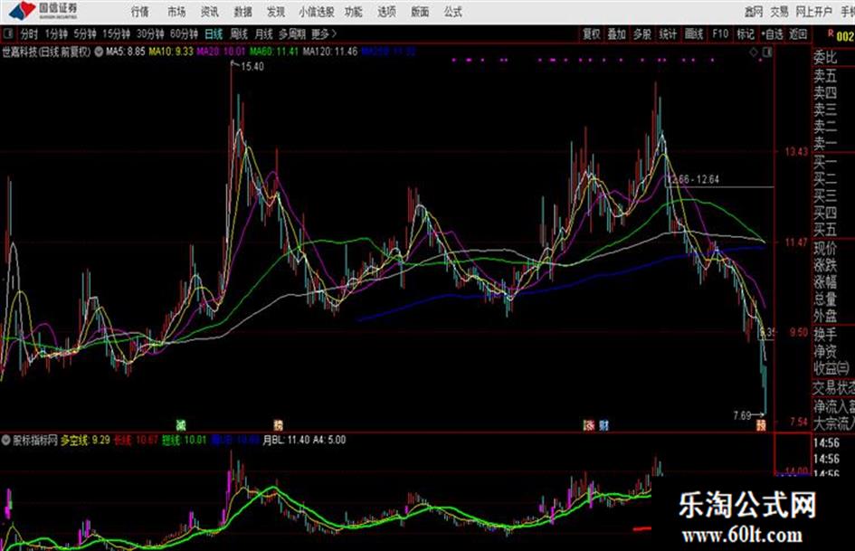Click the 多空线 9.29 indicator value
The height and width of the screenshot is (551, 855).
pyautogui.click(x=85, y=440)
